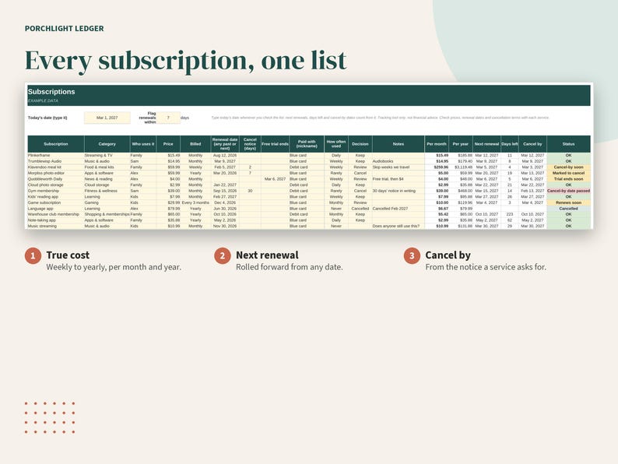Click the Food & meal kits category cell
This screenshot has width=618, height=464.
107,167
